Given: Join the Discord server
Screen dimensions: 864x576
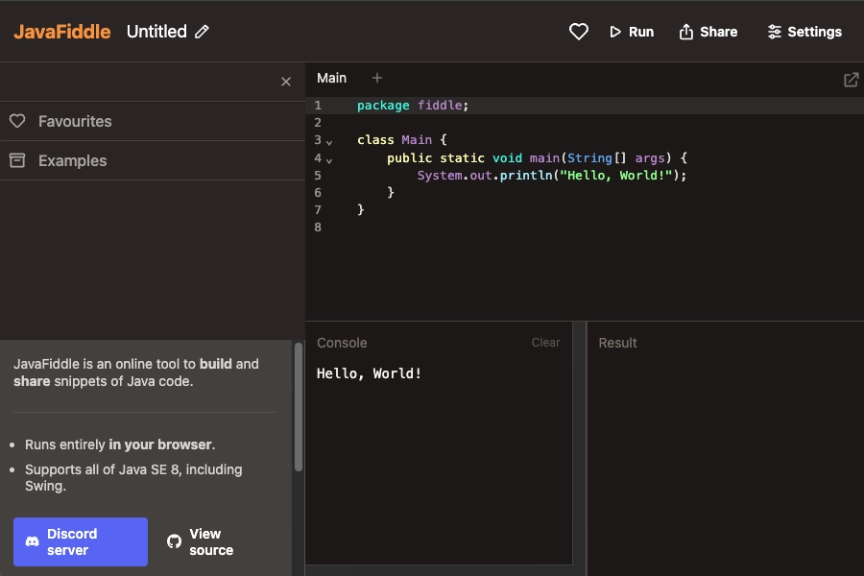Looking at the screenshot, I should [81, 541].
